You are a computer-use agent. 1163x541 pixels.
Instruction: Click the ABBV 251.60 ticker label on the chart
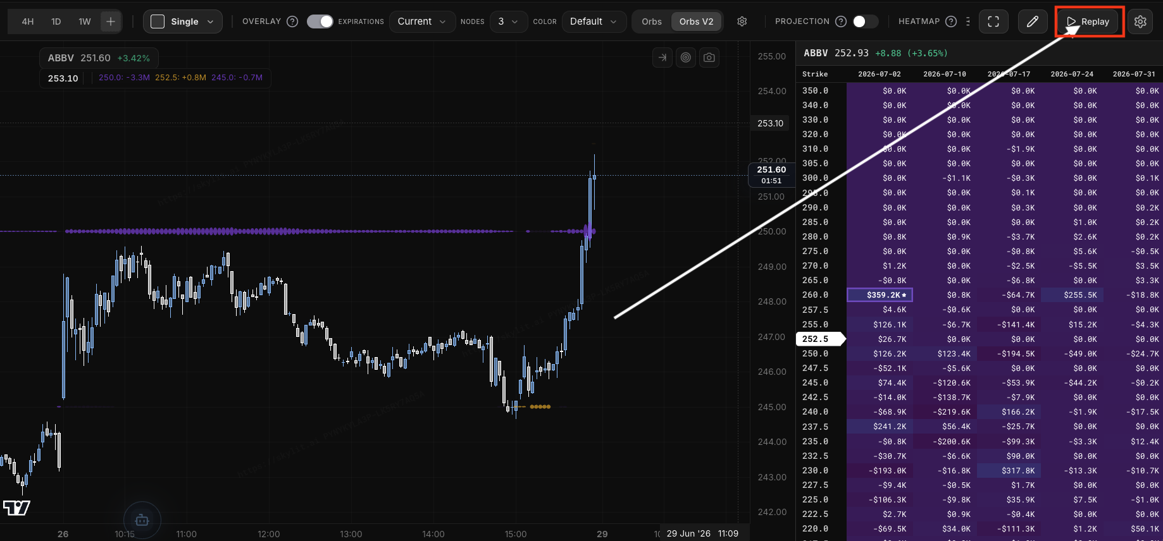click(99, 58)
